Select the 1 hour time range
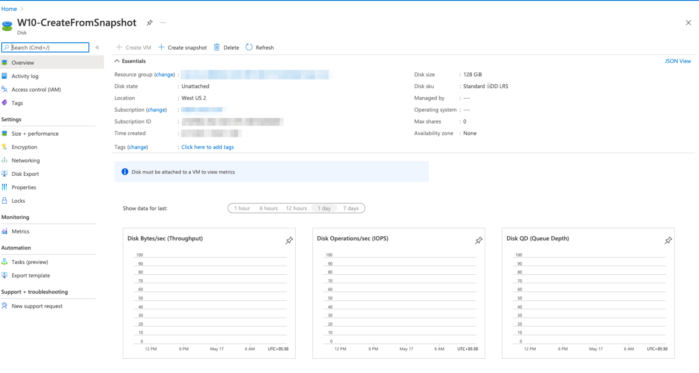The image size is (699, 373). [242, 208]
